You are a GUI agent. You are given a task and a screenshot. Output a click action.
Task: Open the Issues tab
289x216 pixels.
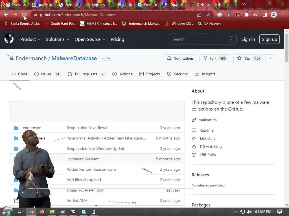(x=47, y=74)
